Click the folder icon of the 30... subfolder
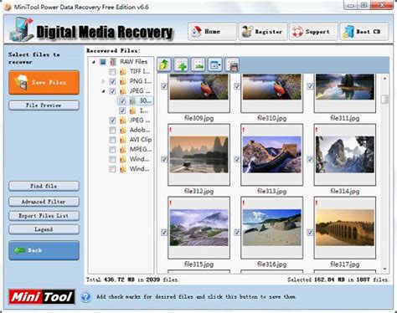This screenshot has width=397, height=313. [x=132, y=100]
